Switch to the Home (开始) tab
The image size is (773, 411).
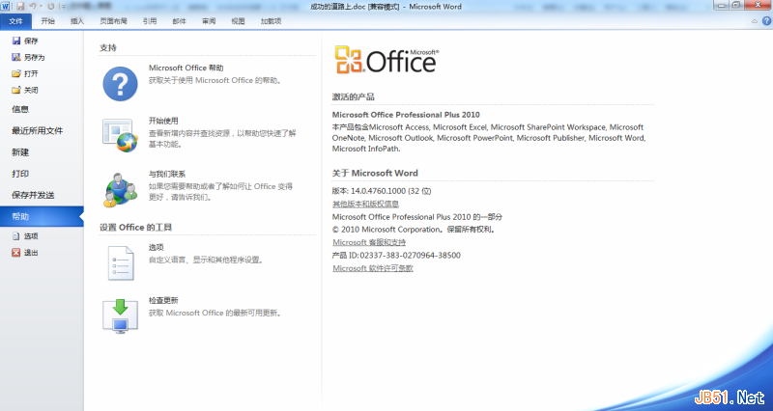click(x=47, y=21)
